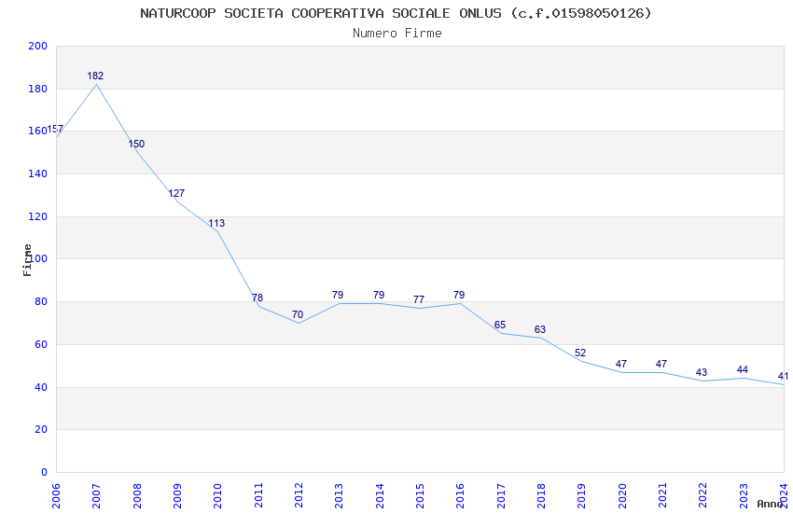Screen dimensions: 793x513
Task: Click the x-axis year 2022
Action: coord(703,496)
